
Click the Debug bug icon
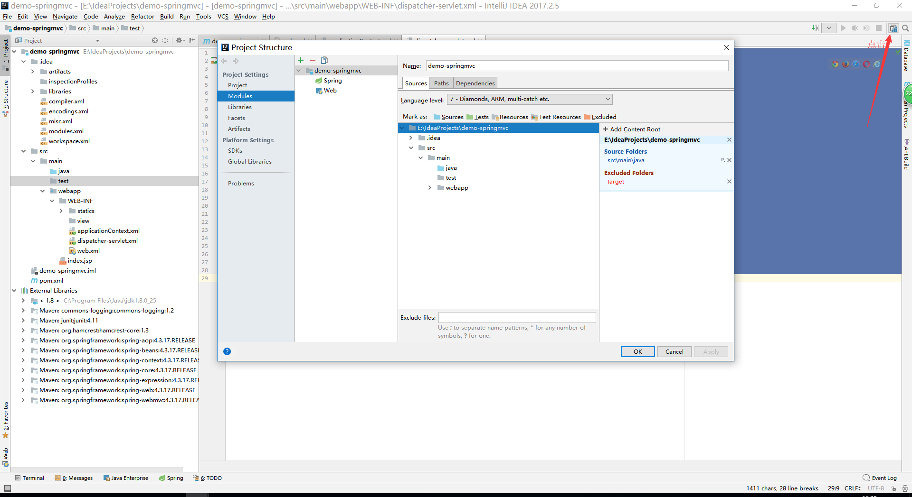click(x=855, y=28)
